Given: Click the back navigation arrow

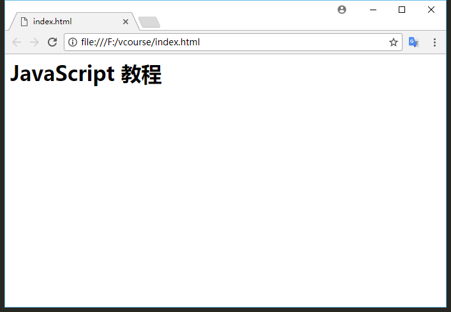Looking at the screenshot, I should click(17, 42).
